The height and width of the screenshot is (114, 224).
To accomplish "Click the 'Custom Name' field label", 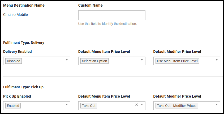I will point(91,5).
